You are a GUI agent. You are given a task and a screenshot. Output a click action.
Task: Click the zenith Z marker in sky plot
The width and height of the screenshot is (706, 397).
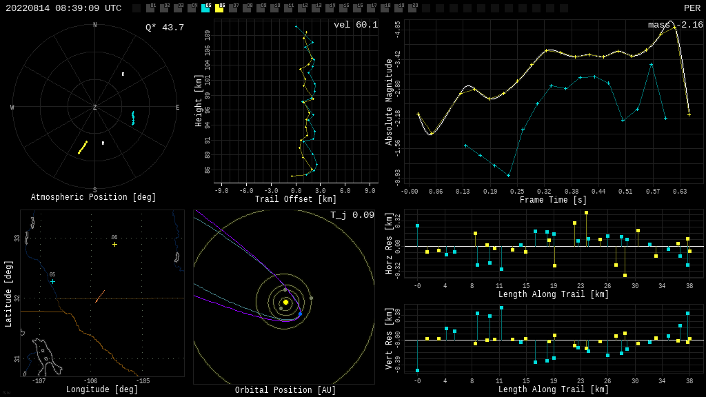[x=95, y=108]
